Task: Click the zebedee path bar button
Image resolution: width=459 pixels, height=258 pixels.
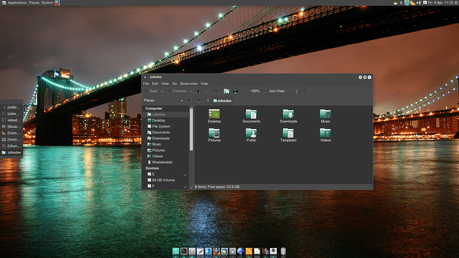Action: click(x=222, y=100)
